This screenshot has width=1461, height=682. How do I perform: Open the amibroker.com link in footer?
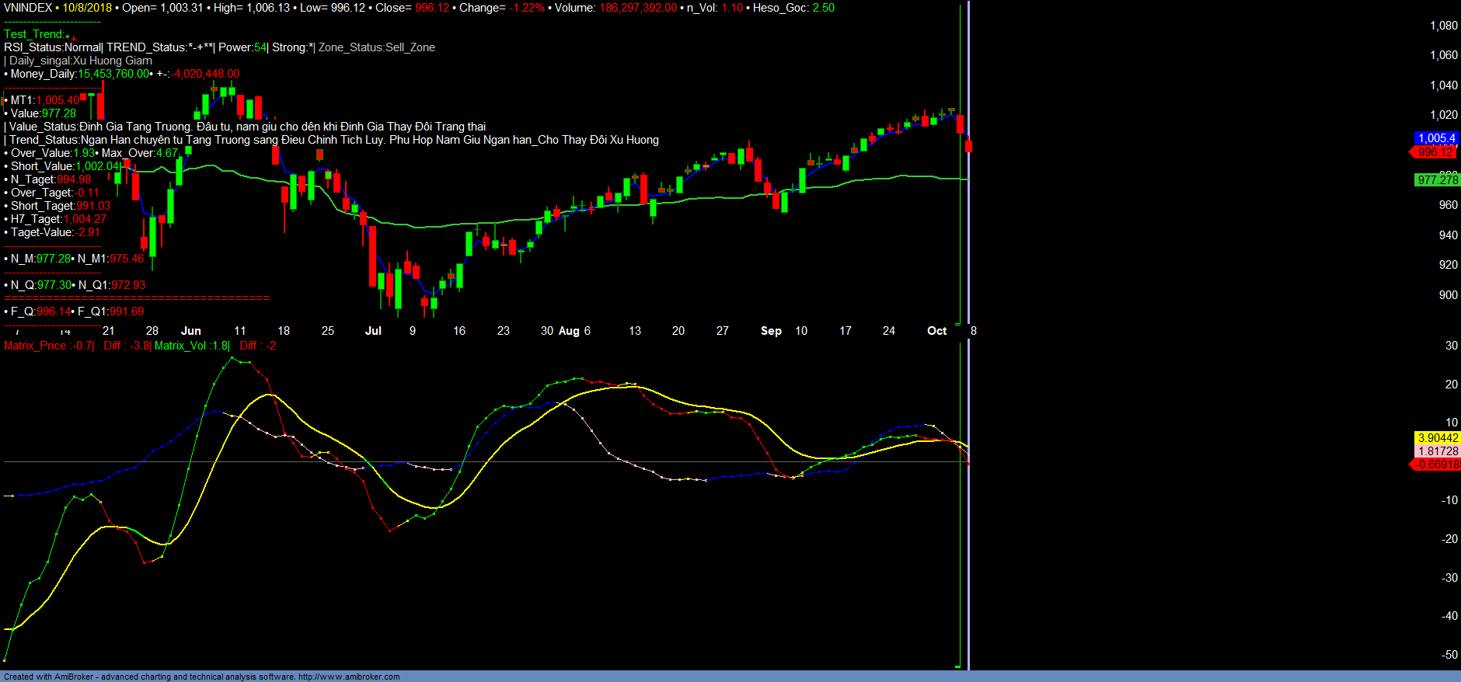(x=348, y=677)
